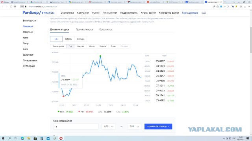Open Недвижимость in top navigation
Viewport: 252px width, 141px height.
pos(129,13)
